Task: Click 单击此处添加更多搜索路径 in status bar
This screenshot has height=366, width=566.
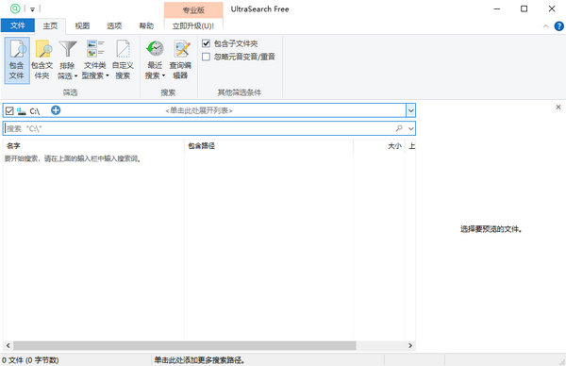Action: [199, 359]
